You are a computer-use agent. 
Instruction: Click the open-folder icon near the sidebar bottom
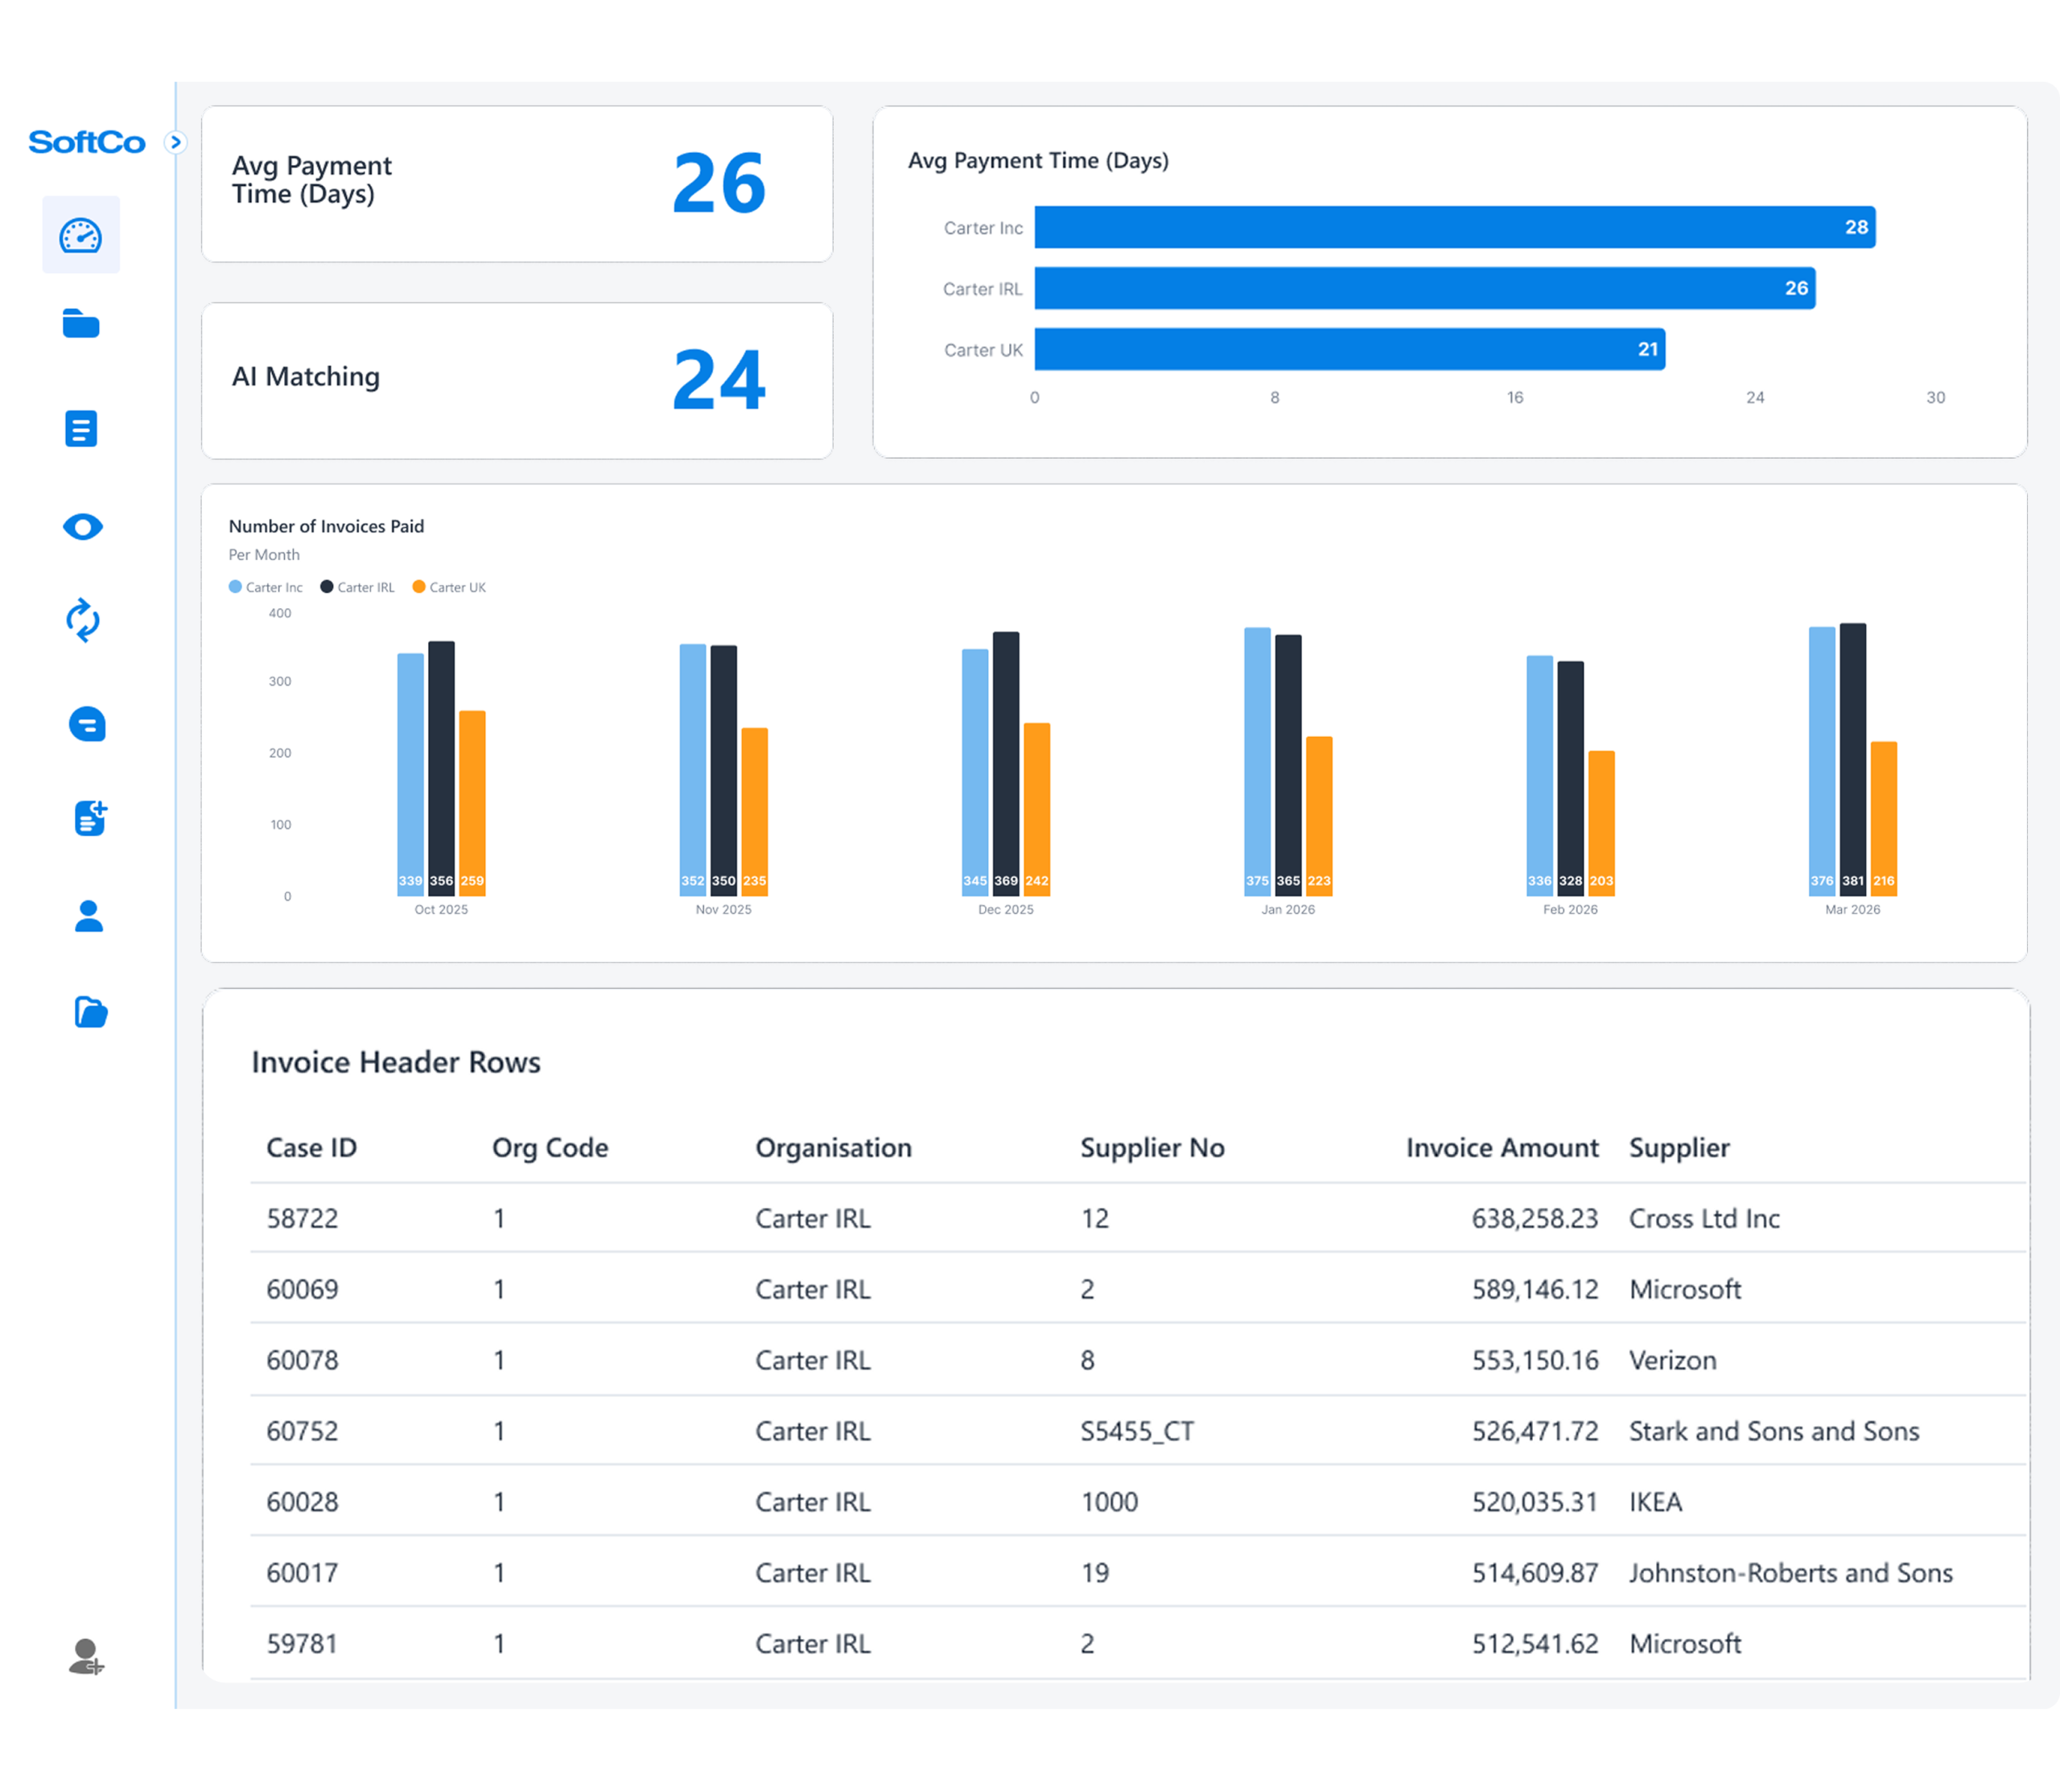pyautogui.click(x=90, y=1013)
